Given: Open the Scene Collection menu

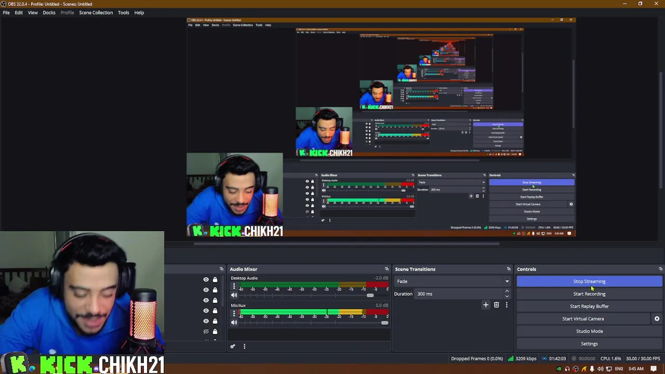Looking at the screenshot, I should (96, 12).
